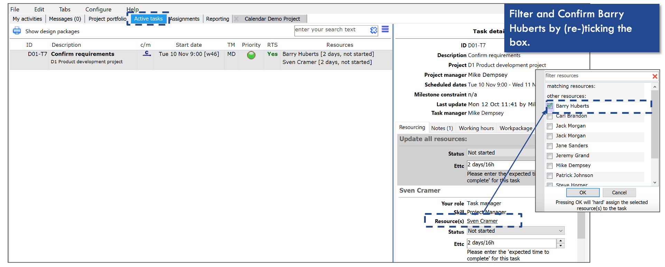Image resolution: width=665 pixels, height=267 pixels.
Task: Select the Active tasks tab
Action: click(x=148, y=19)
